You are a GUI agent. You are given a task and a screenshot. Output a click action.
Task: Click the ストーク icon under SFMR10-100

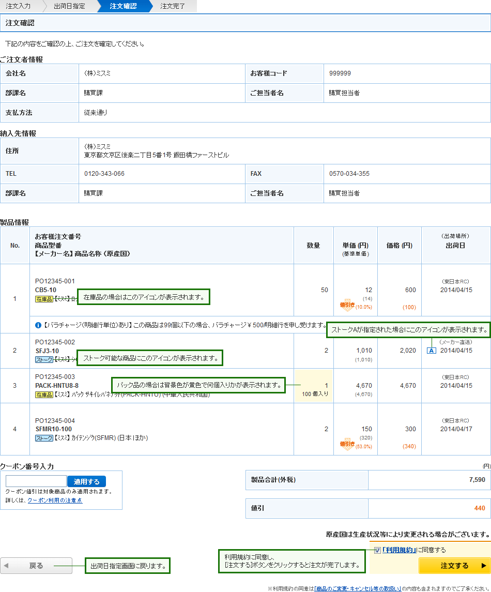click(x=44, y=438)
